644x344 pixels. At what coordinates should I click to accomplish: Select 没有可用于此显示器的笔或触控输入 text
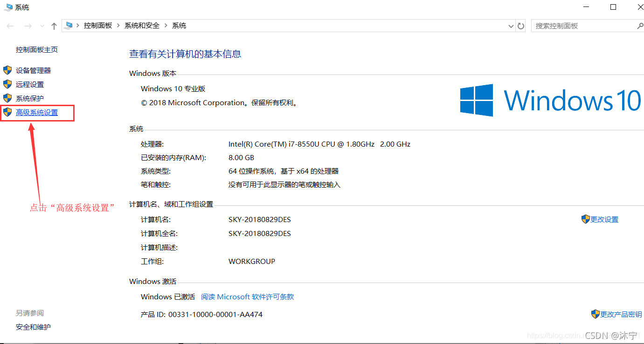284,184
